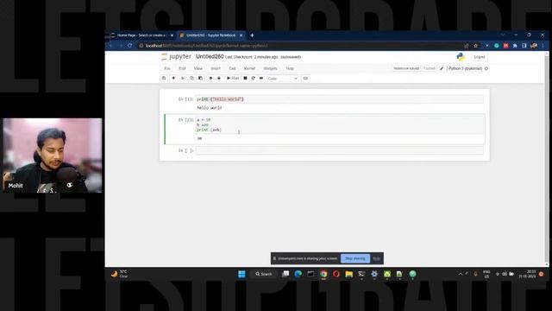Open the Insert menu
Image resolution: width=552 pixels, height=311 pixels.
(x=216, y=68)
